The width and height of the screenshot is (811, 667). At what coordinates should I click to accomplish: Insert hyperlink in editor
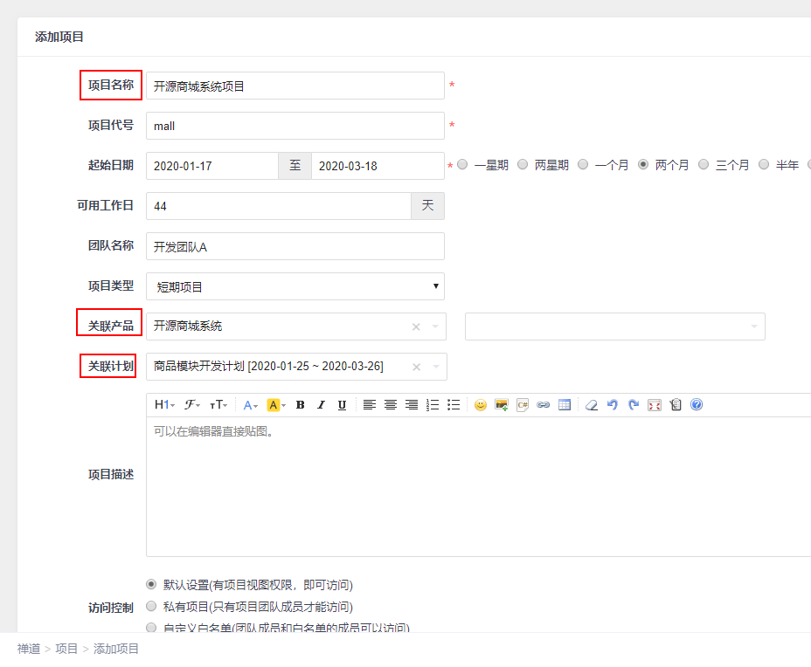(x=543, y=405)
